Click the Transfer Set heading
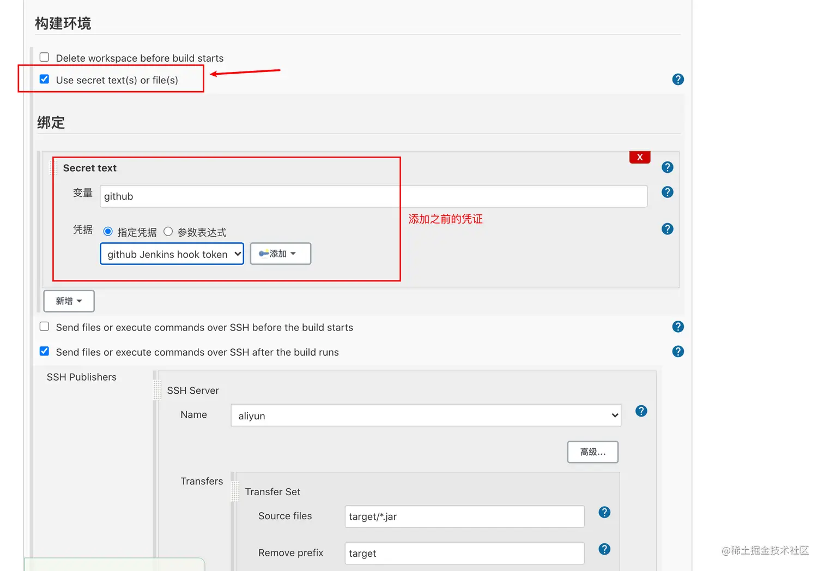 click(x=272, y=491)
